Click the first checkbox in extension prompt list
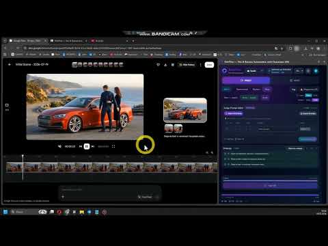328x246 pixels. (225, 154)
